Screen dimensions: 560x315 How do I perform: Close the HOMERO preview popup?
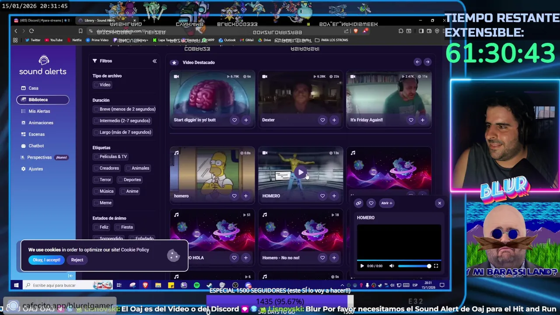[x=440, y=203]
